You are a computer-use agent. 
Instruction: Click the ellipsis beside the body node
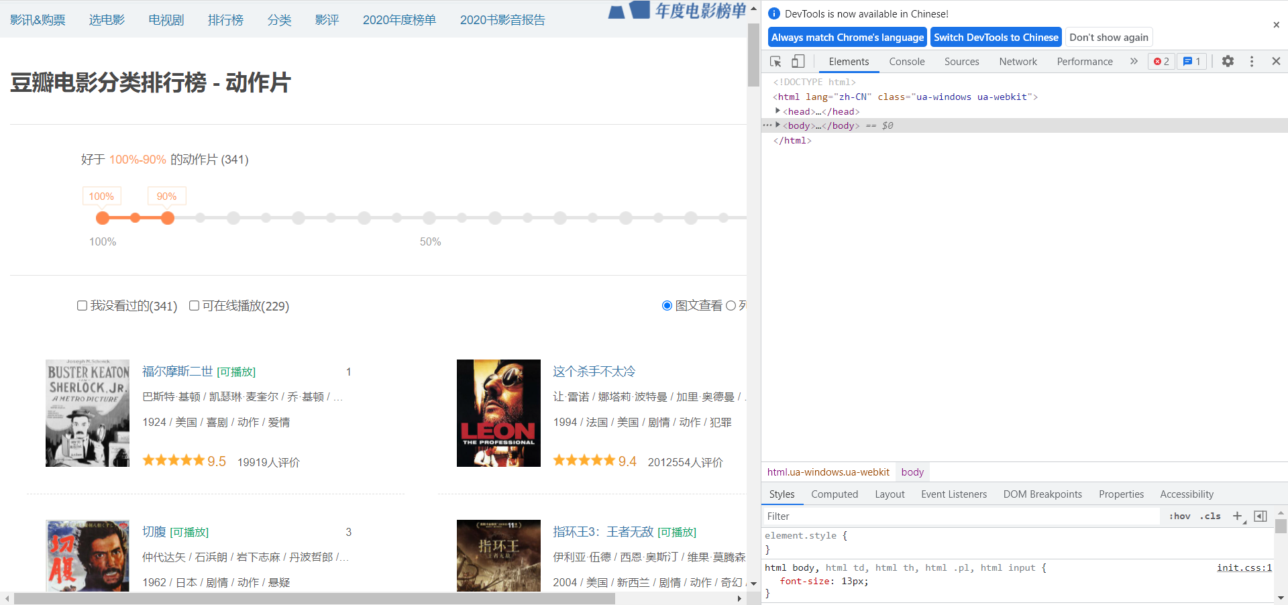coord(767,125)
